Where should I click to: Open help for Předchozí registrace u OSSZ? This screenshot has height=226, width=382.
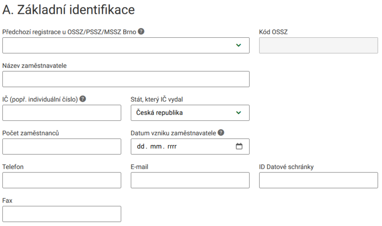pos(141,32)
